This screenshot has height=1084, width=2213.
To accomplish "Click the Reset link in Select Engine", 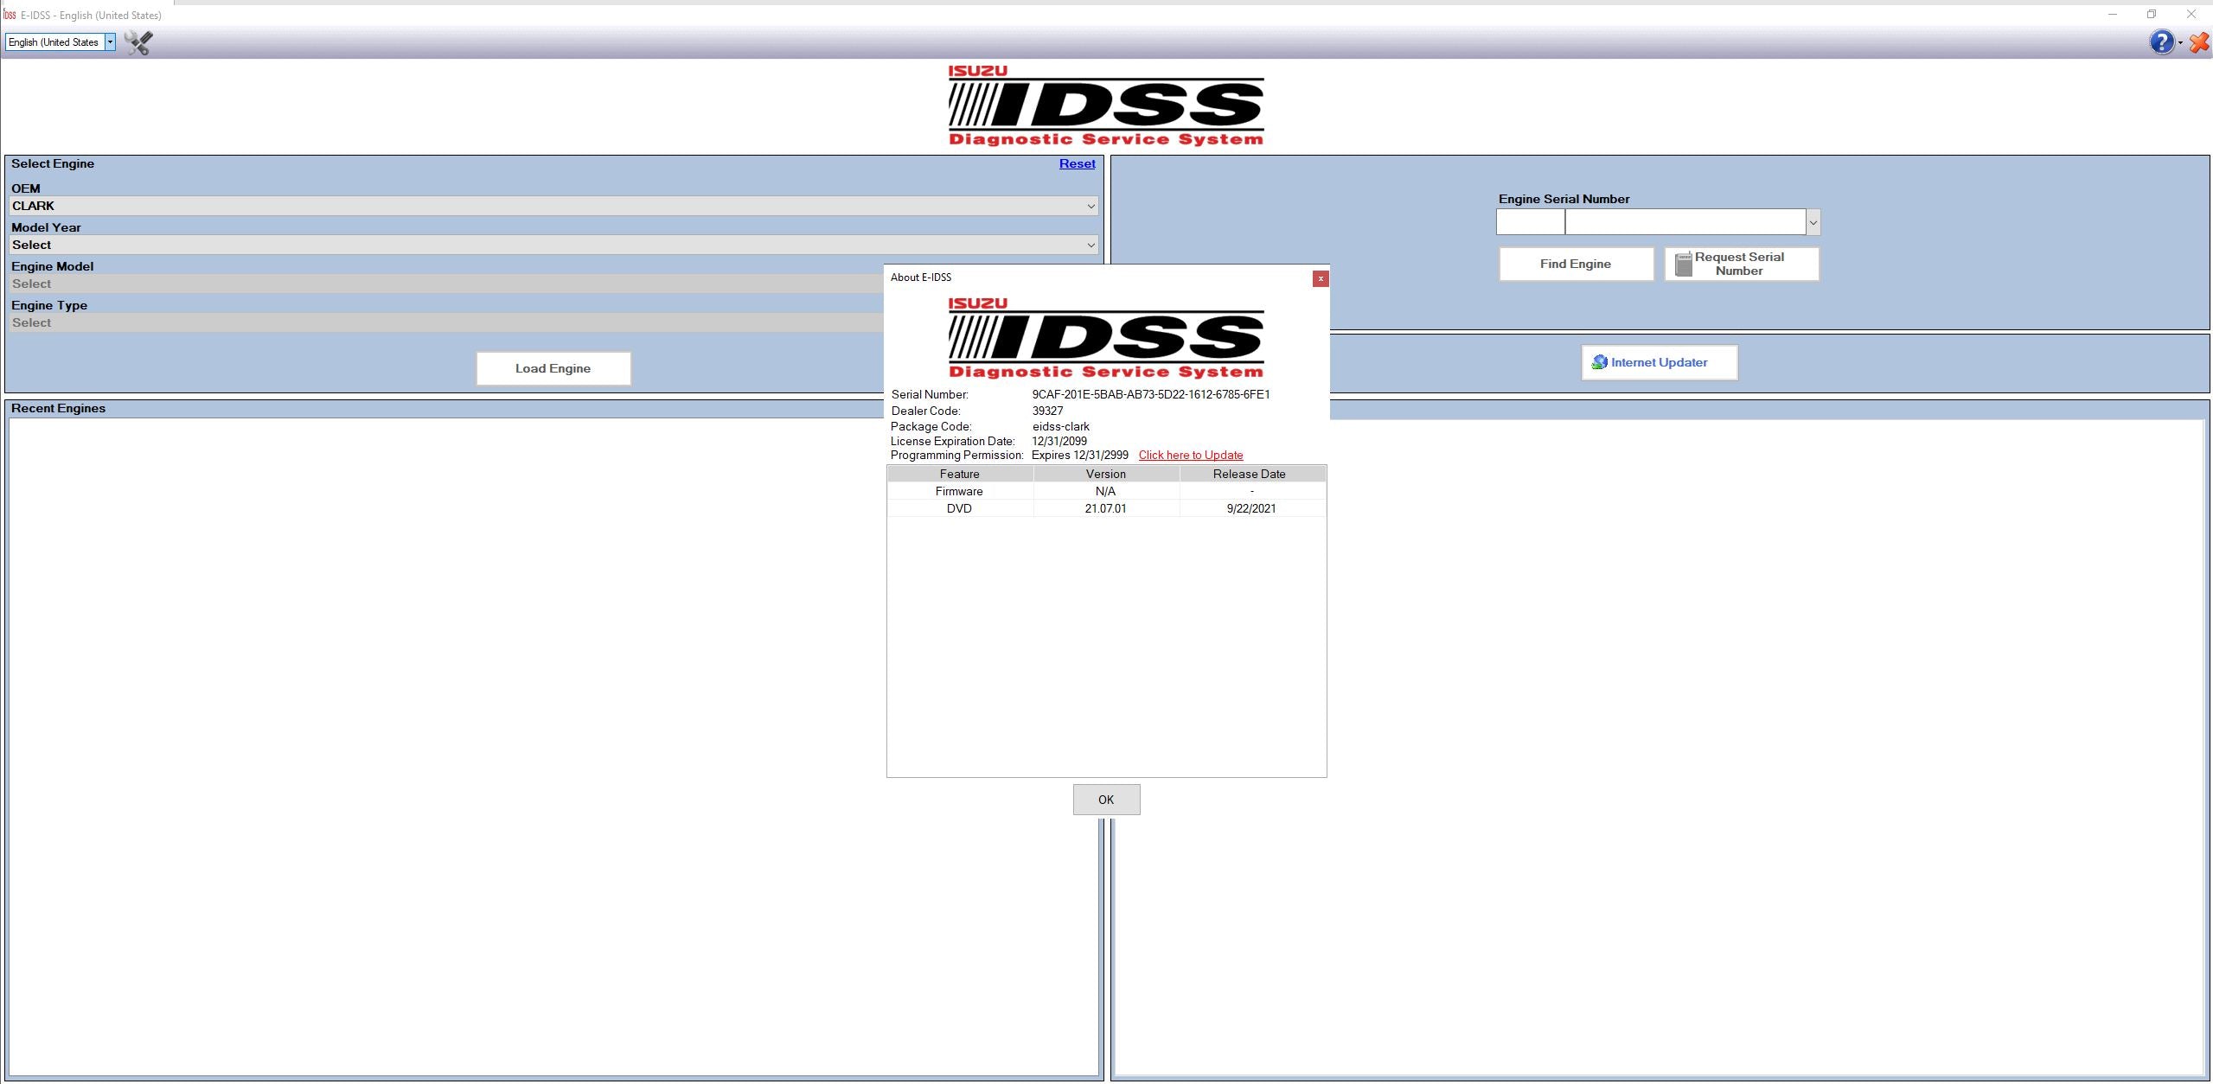I will pyautogui.click(x=1076, y=163).
